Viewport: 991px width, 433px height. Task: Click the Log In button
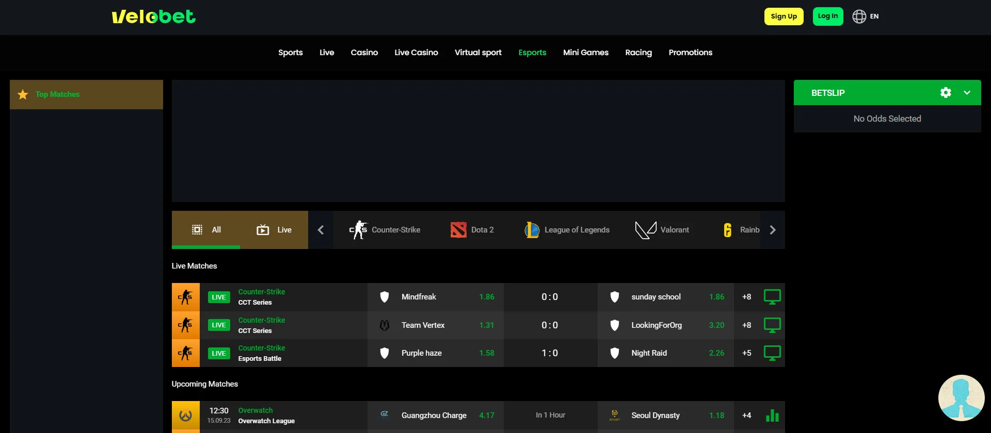pyautogui.click(x=828, y=16)
